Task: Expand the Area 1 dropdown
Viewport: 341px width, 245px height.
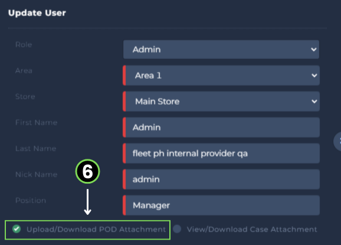Action: click(221, 76)
